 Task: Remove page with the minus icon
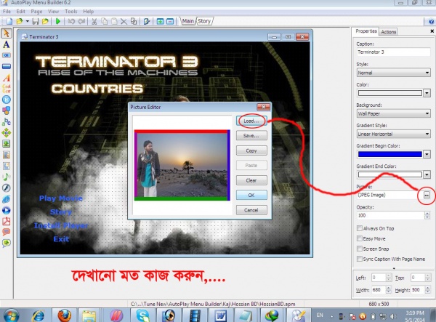click(x=170, y=21)
